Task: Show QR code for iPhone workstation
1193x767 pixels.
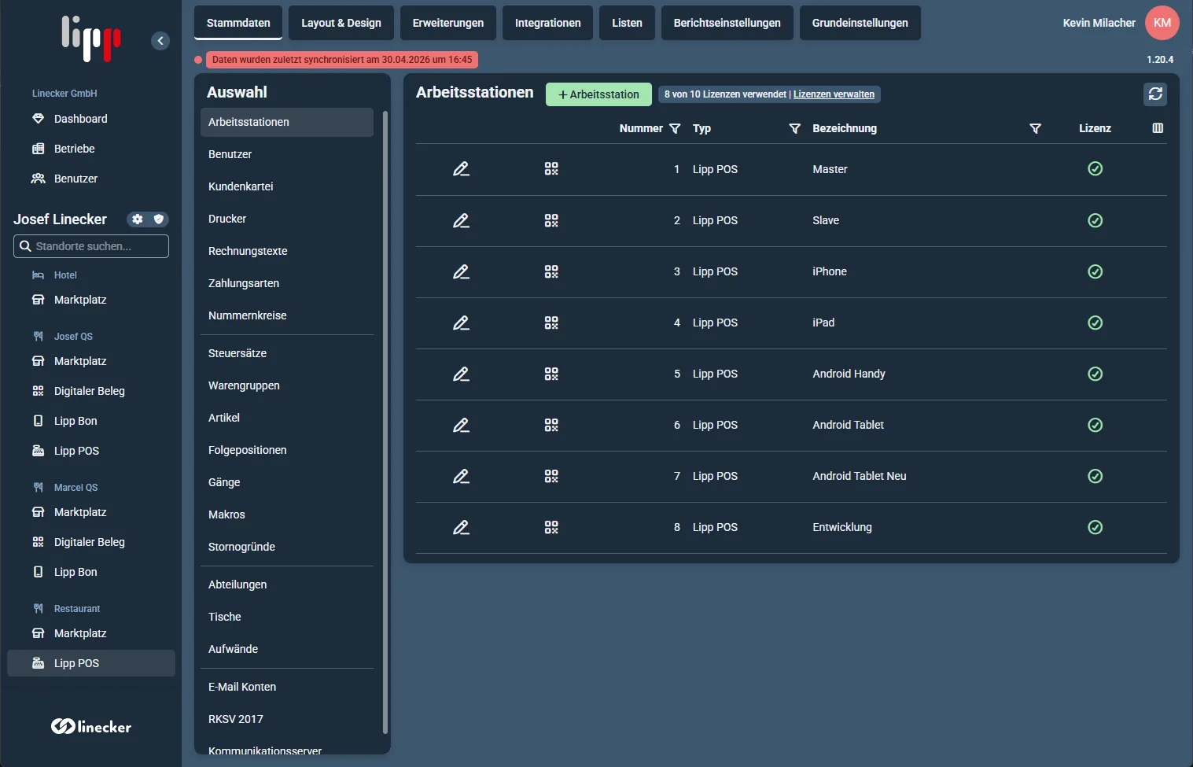Action: 551,271
